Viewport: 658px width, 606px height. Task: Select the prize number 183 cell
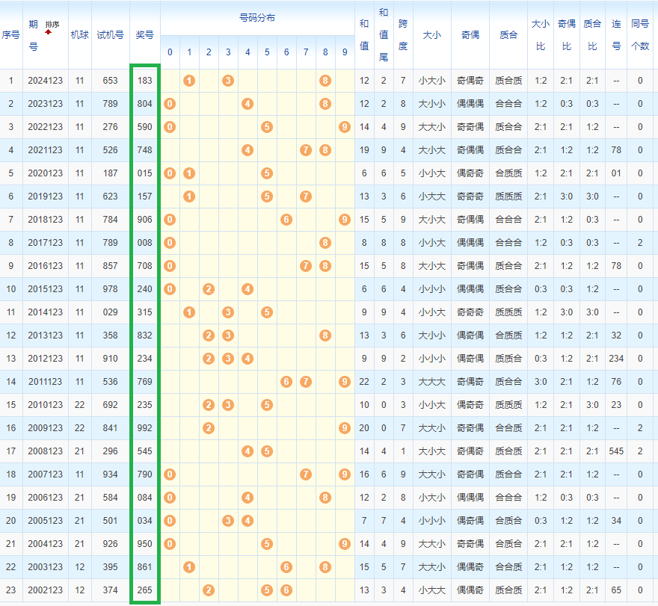[144, 81]
